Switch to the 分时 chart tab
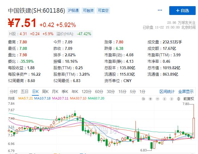Image resolution: width=198 pixels, height=154 pixels. 13,92
